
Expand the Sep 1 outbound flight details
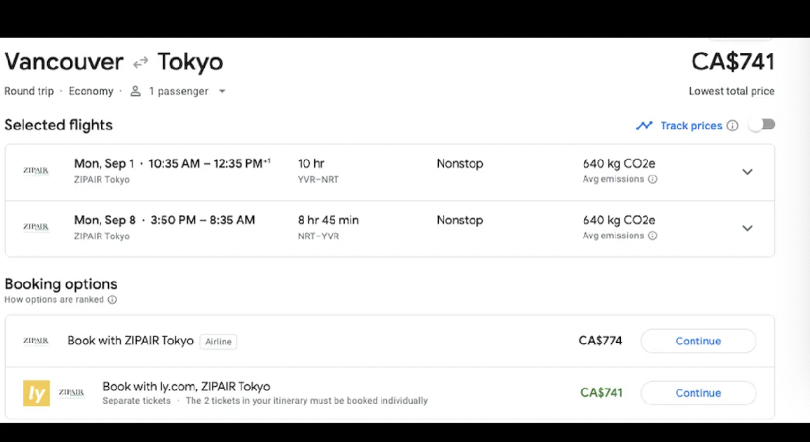747,172
